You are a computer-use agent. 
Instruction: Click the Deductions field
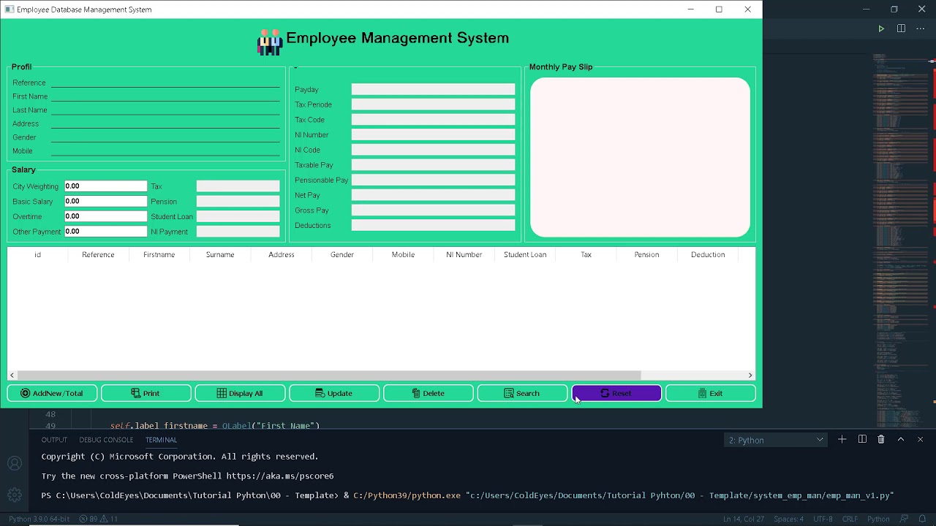coord(433,225)
